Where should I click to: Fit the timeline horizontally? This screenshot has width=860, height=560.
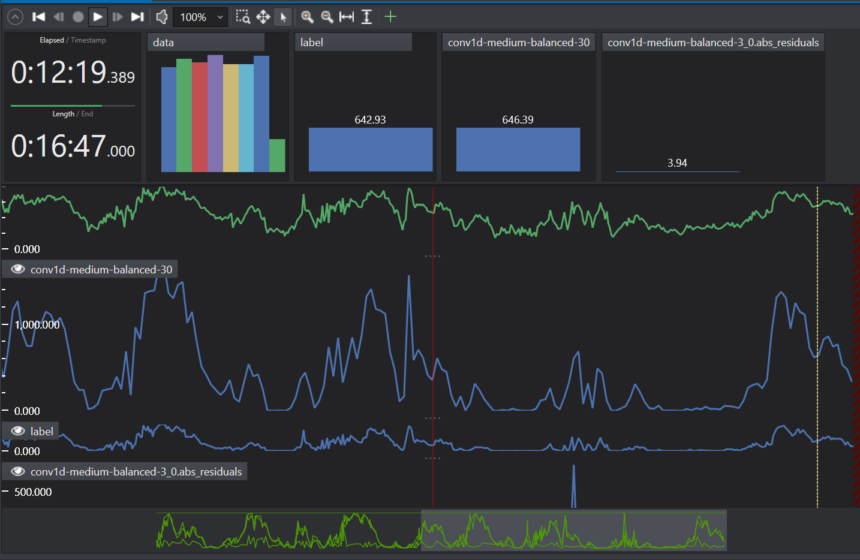(347, 17)
